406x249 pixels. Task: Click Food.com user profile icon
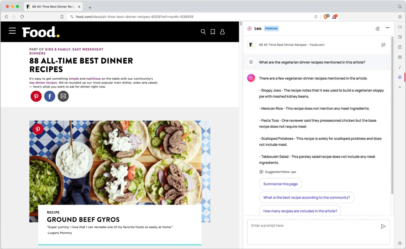222,32
